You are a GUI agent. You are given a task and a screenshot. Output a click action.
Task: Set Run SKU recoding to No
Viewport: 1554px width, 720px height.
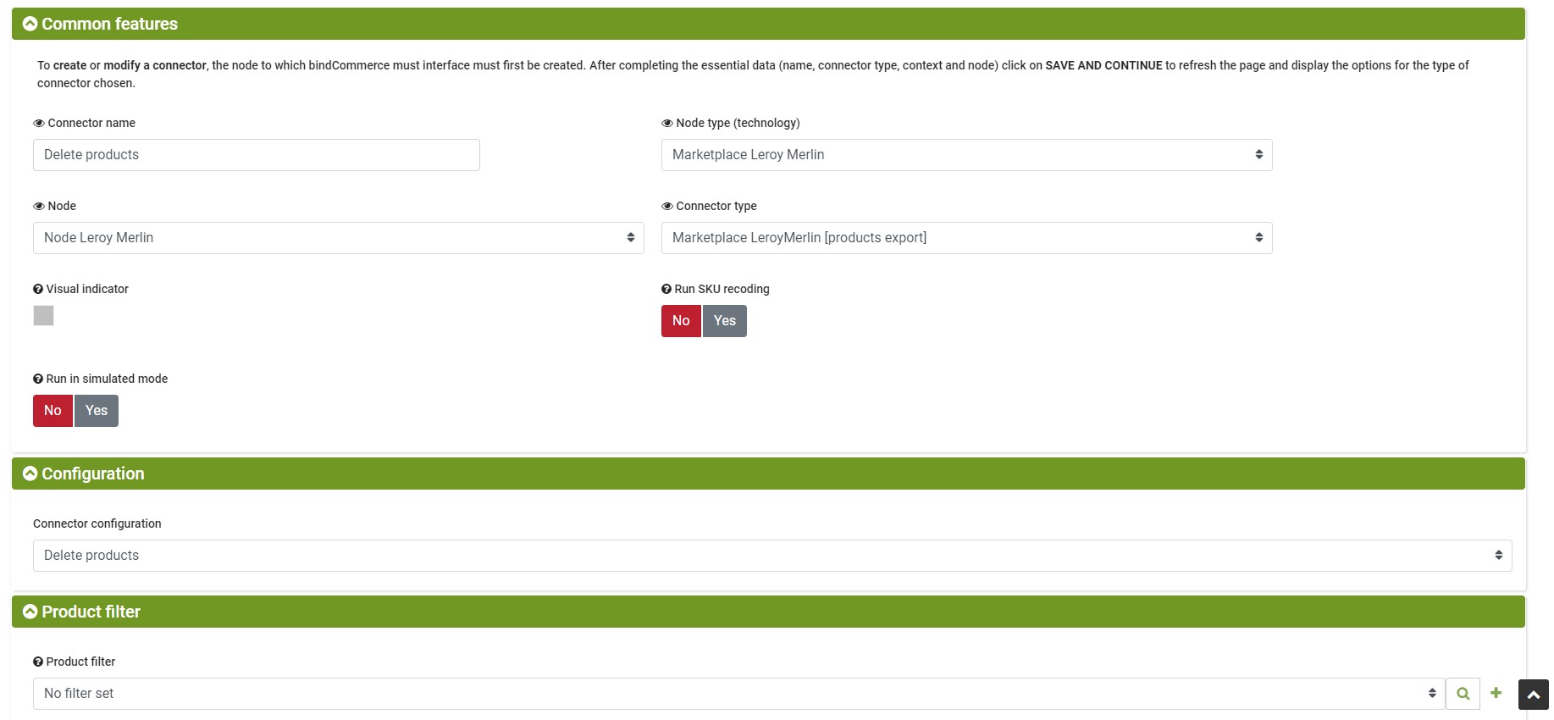[x=681, y=321]
